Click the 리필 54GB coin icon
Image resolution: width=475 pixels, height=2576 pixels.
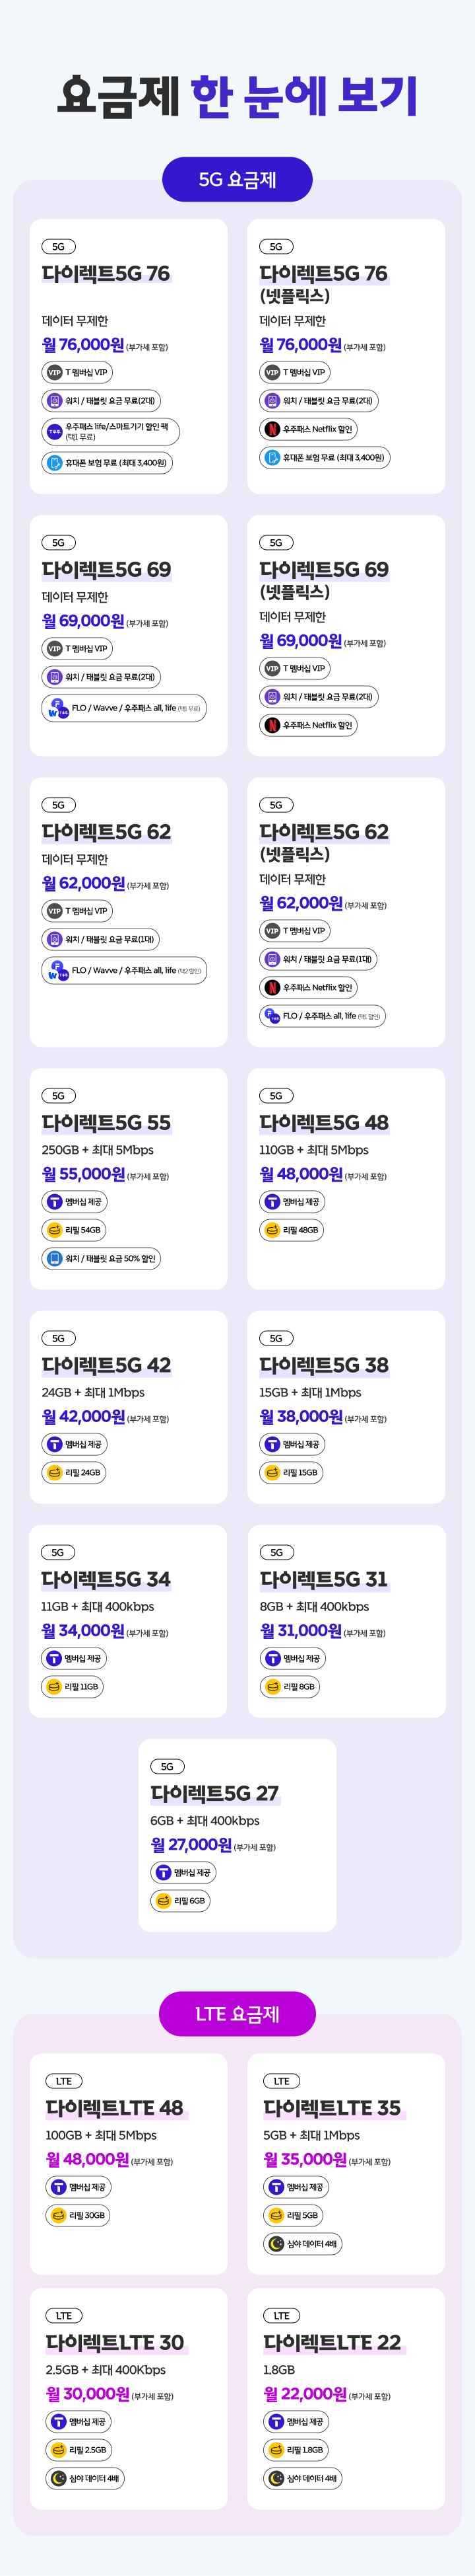pos(55,1230)
